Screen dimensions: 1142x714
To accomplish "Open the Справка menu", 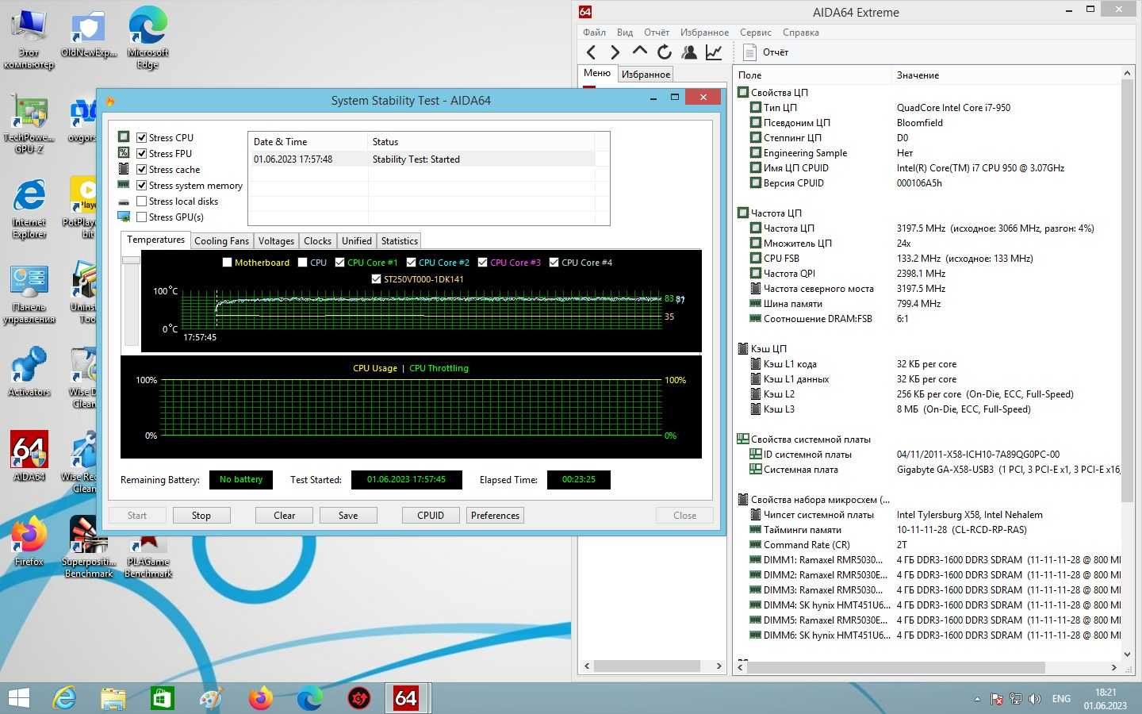I will coord(801,33).
